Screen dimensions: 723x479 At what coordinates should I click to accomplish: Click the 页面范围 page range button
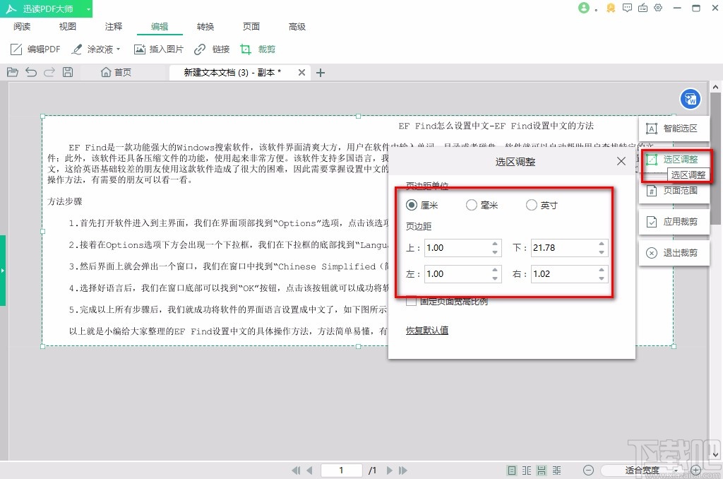tap(674, 191)
